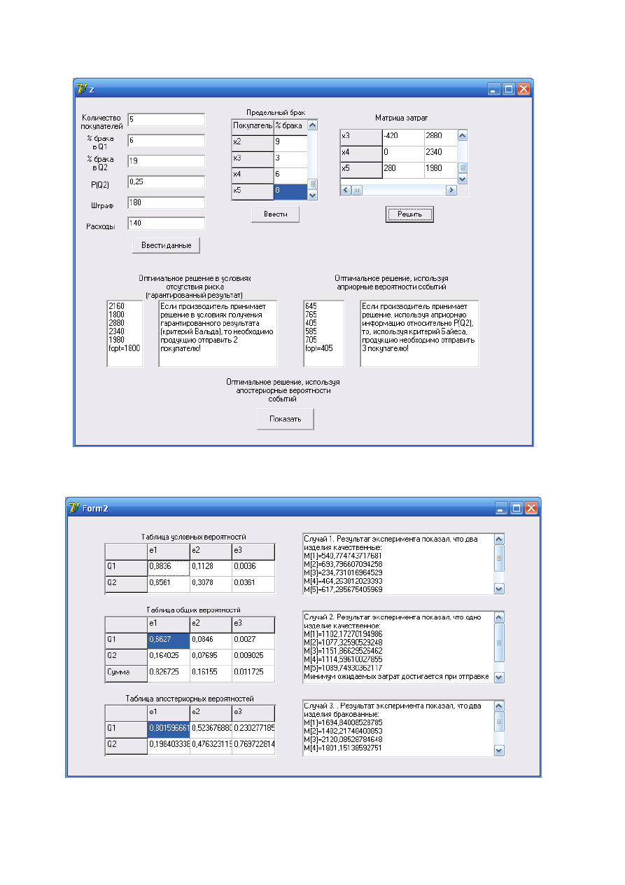Focus the P(Q2) input field

click(x=166, y=181)
